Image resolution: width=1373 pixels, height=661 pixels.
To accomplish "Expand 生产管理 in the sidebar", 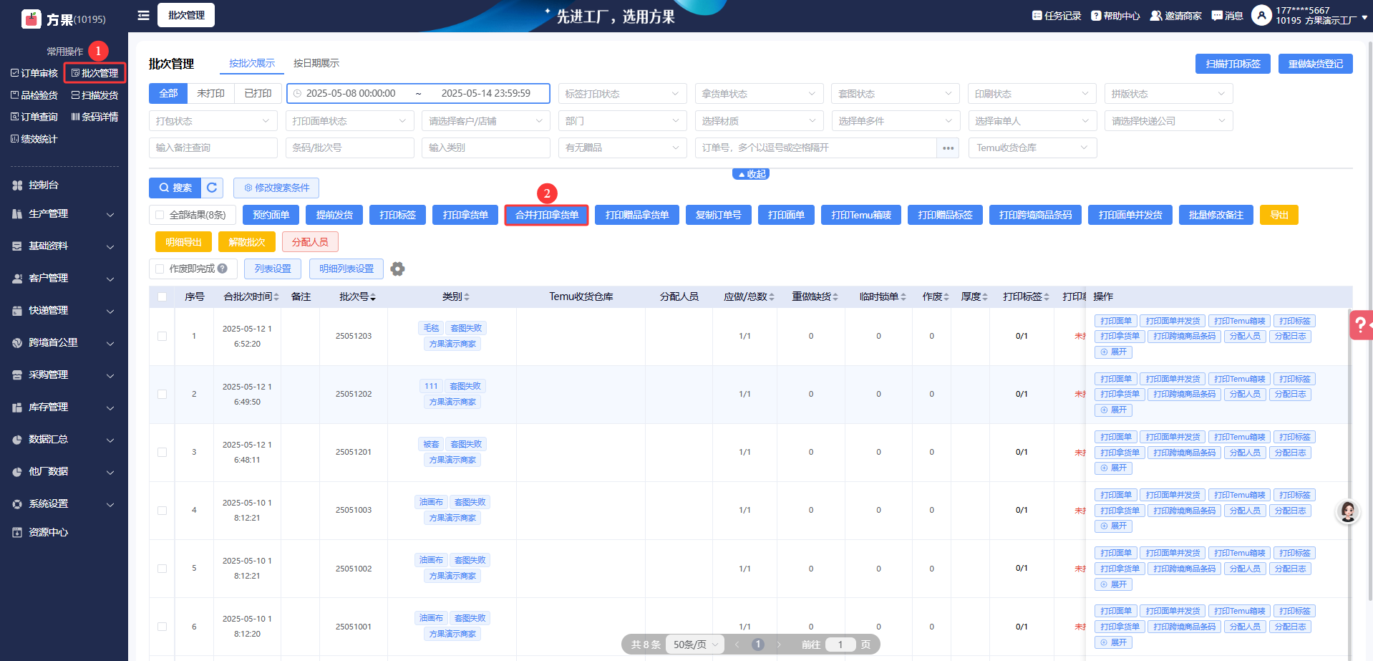I will click(x=64, y=214).
